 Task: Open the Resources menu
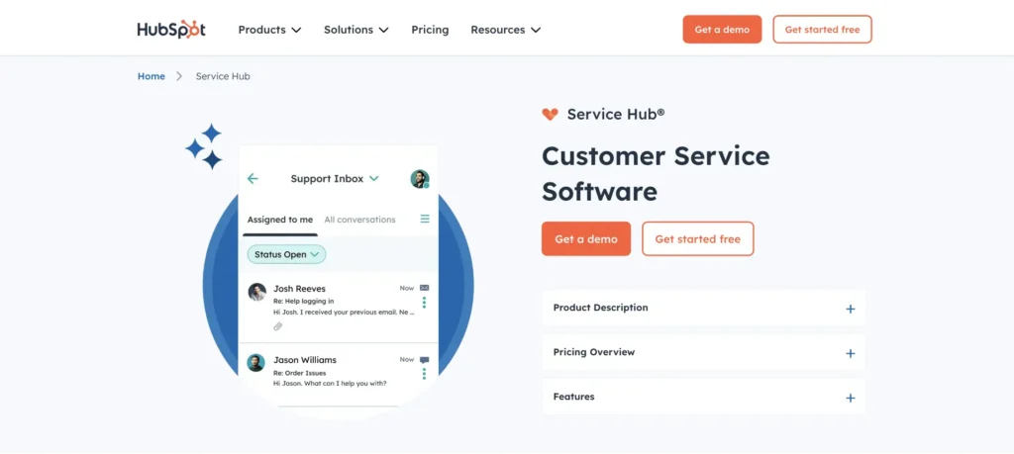point(506,30)
